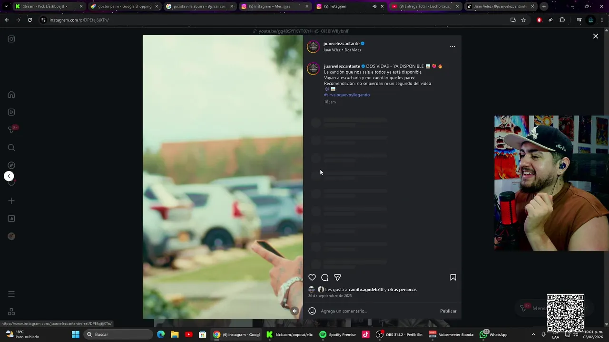Open comment bubble icon on post
This screenshot has height=342, width=609.
pyautogui.click(x=325, y=277)
